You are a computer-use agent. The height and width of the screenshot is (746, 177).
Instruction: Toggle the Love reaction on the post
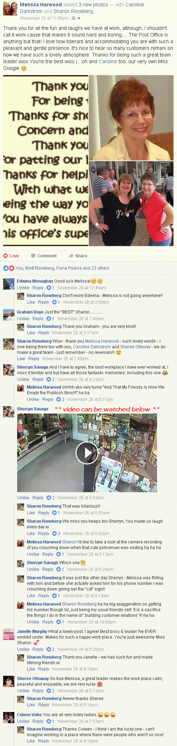point(11,256)
